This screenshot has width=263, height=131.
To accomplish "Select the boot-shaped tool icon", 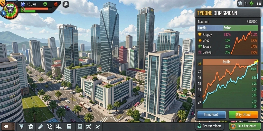I will pos(59,126).
